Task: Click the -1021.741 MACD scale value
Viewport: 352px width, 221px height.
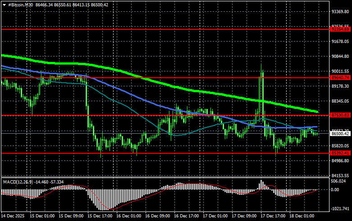Action: tap(340, 209)
